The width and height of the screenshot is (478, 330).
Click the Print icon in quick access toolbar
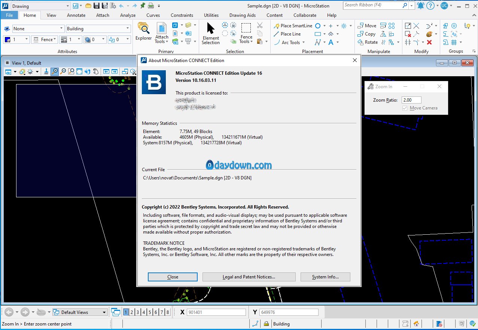pyautogui.click(x=151, y=6)
